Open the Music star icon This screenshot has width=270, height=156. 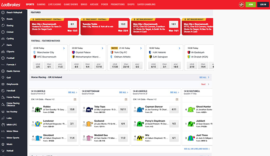click(x=3, y=144)
